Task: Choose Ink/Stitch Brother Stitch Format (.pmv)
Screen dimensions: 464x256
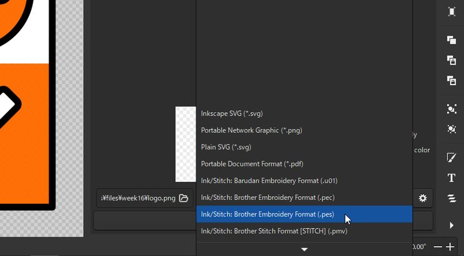Action: click(304, 231)
